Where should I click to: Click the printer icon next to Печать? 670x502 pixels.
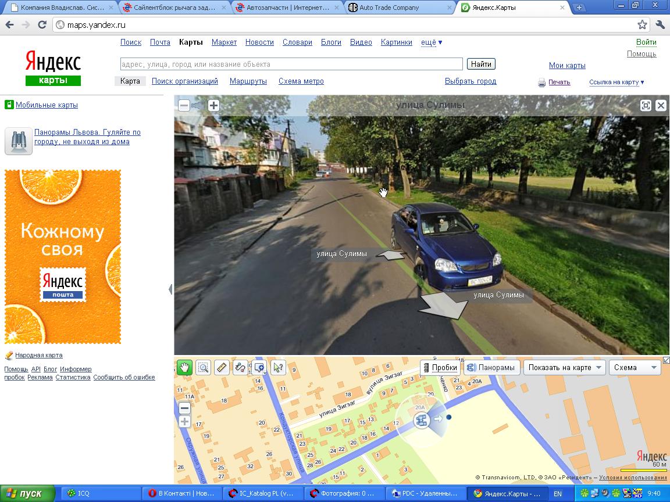coord(542,83)
